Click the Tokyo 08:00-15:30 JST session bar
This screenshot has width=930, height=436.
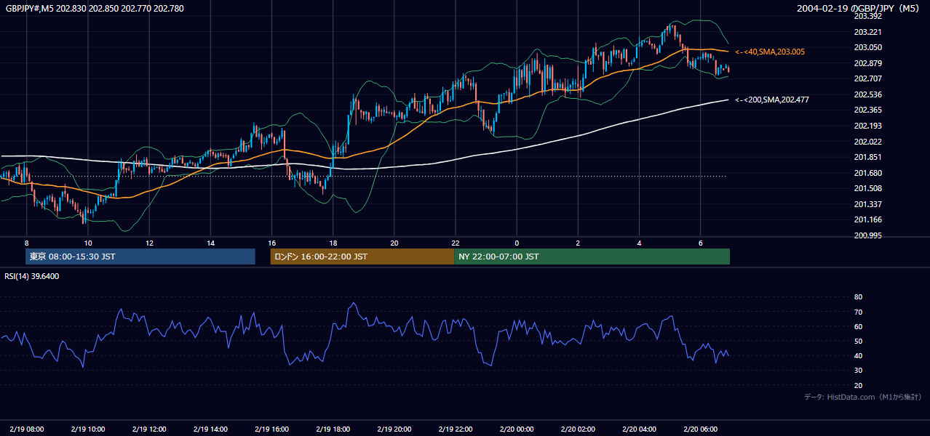140,257
